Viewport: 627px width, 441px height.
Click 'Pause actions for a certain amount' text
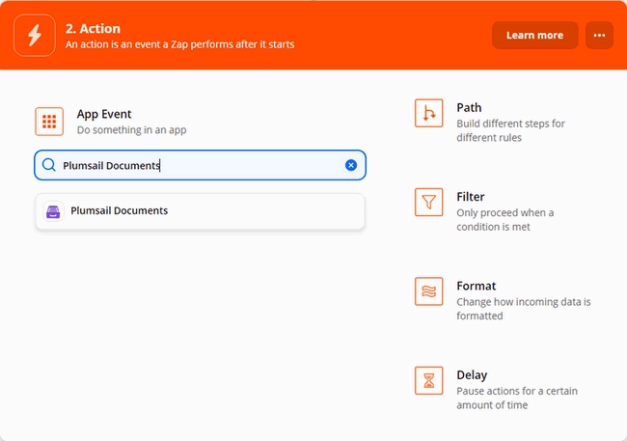click(517, 398)
